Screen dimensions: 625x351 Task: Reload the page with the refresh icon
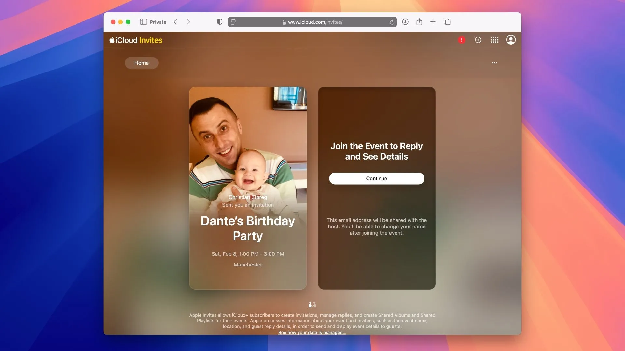[x=392, y=22]
